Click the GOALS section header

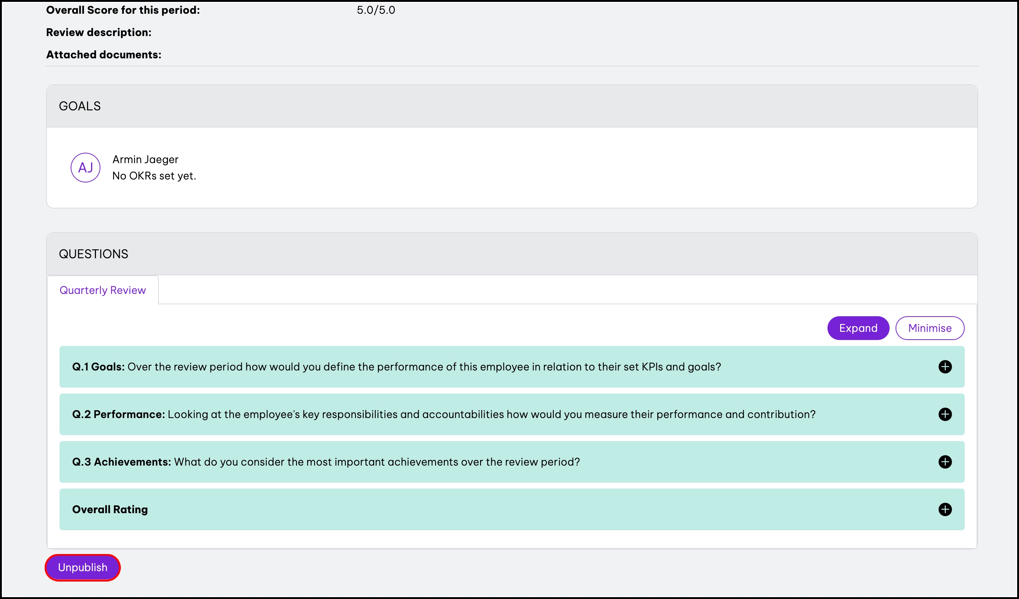click(80, 106)
